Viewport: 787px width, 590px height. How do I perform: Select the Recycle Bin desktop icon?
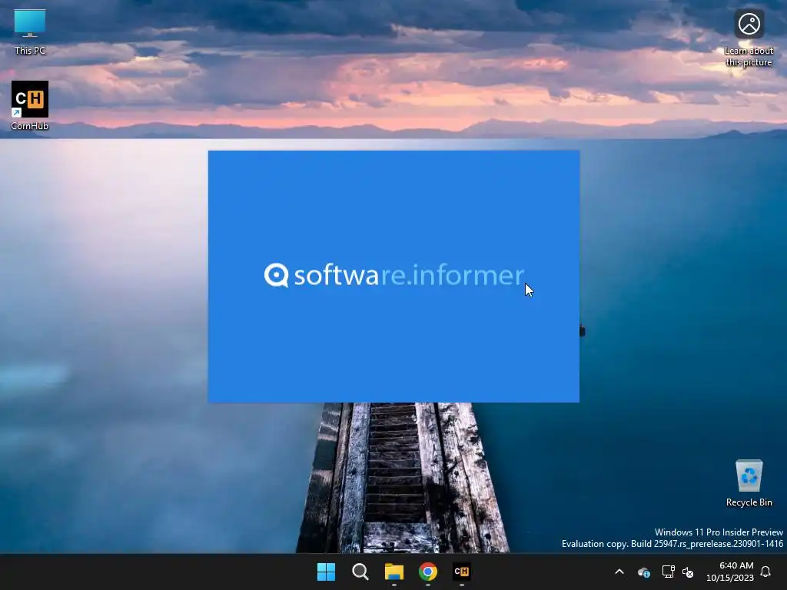coord(749,482)
